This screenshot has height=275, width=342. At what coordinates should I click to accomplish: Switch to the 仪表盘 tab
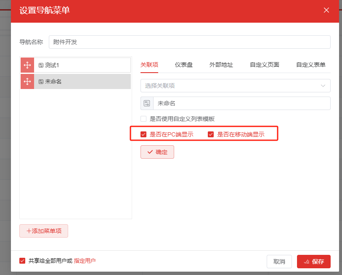pyautogui.click(x=184, y=65)
